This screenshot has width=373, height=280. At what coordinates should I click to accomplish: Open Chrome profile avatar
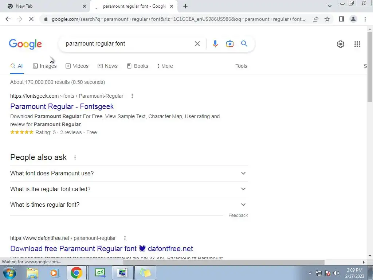(353, 19)
